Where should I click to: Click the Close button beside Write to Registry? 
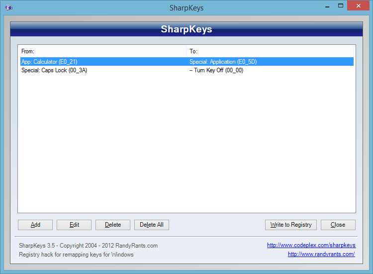[338, 225]
